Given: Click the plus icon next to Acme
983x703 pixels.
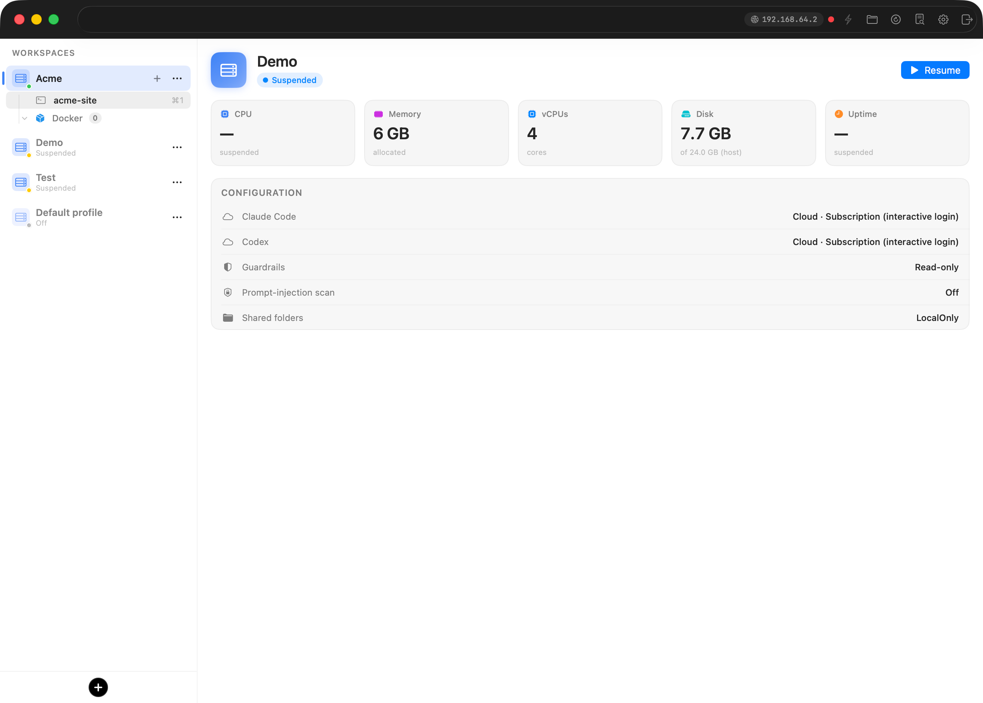Looking at the screenshot, I should [157, 78].
